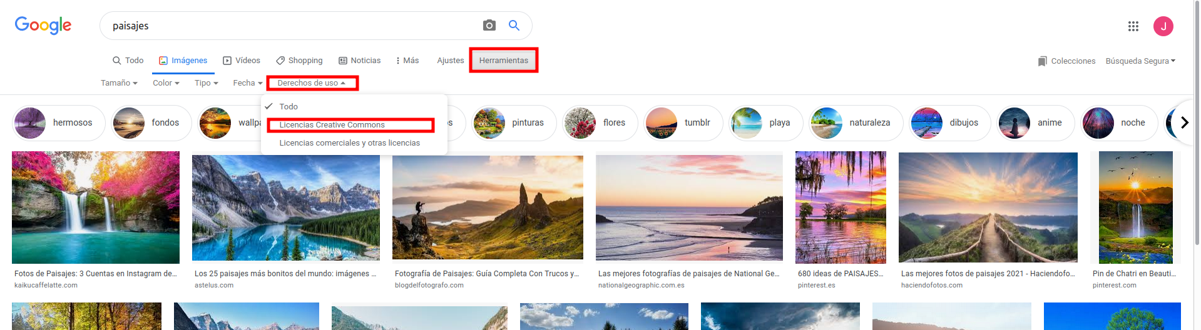Choose Licencias comerciales y otras licencias

point(349,143)
